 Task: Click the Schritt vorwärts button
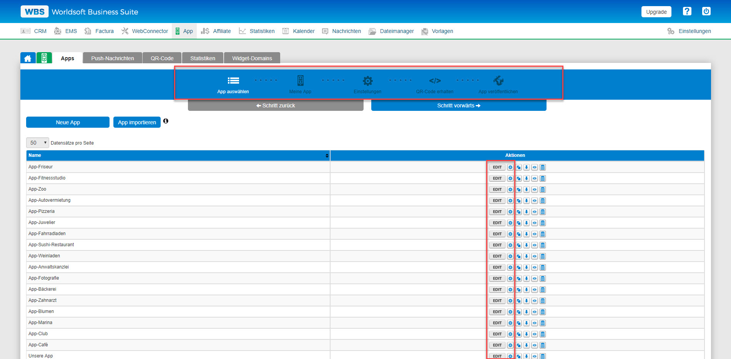(x=458, y=105)
